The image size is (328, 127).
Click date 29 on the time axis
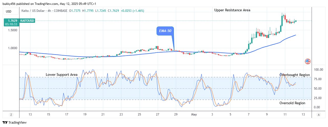pyautogui.click(x=176, y=114)
